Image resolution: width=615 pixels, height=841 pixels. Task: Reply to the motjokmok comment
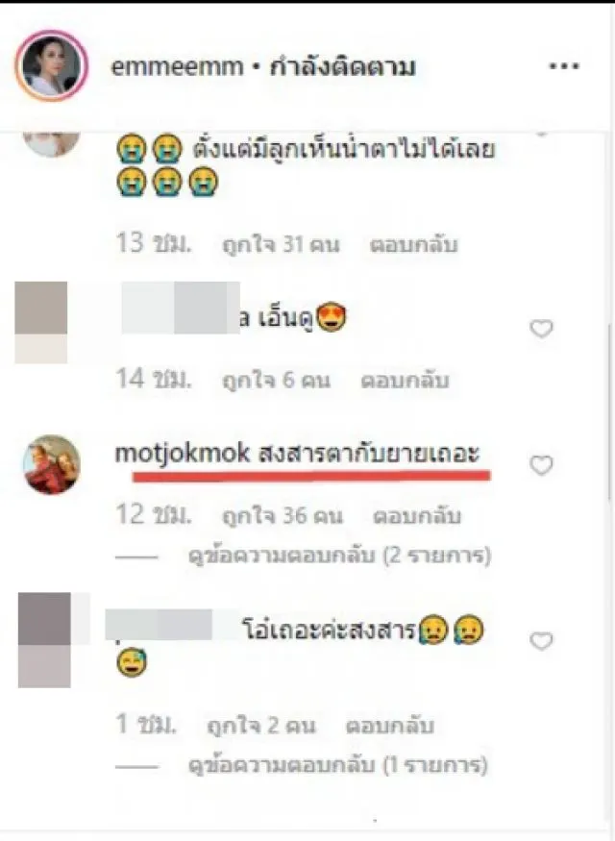417,516
